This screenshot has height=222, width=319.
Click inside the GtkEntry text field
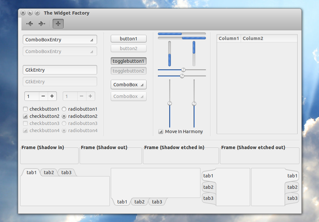click(x=60, y=70)
